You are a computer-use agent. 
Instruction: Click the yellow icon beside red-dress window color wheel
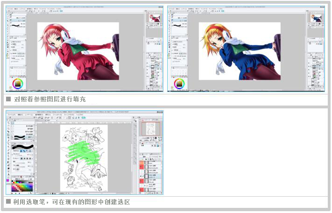pyautogui.click(x=10, y=87)
